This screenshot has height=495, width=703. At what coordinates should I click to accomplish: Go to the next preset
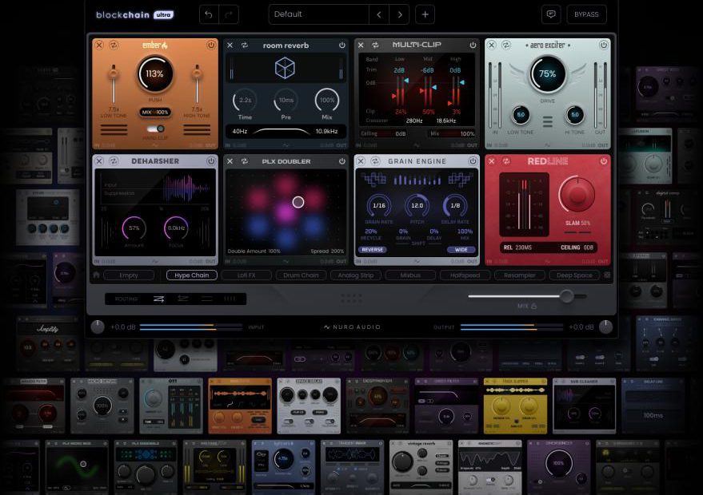(399, 14)
